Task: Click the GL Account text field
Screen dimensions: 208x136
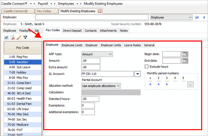Action: [x=107, y=74]
